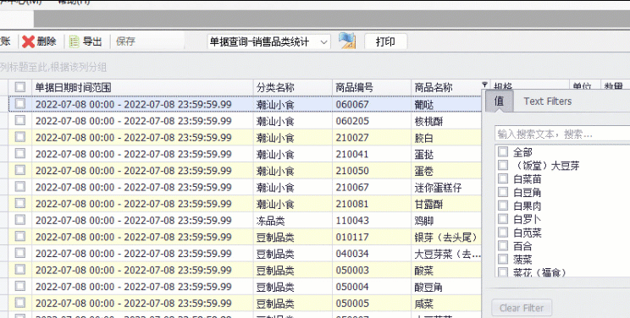Click filter funnel icon on 商品名称 column
This screenshot has width=630, height=318.
click(x=484, y=85)
